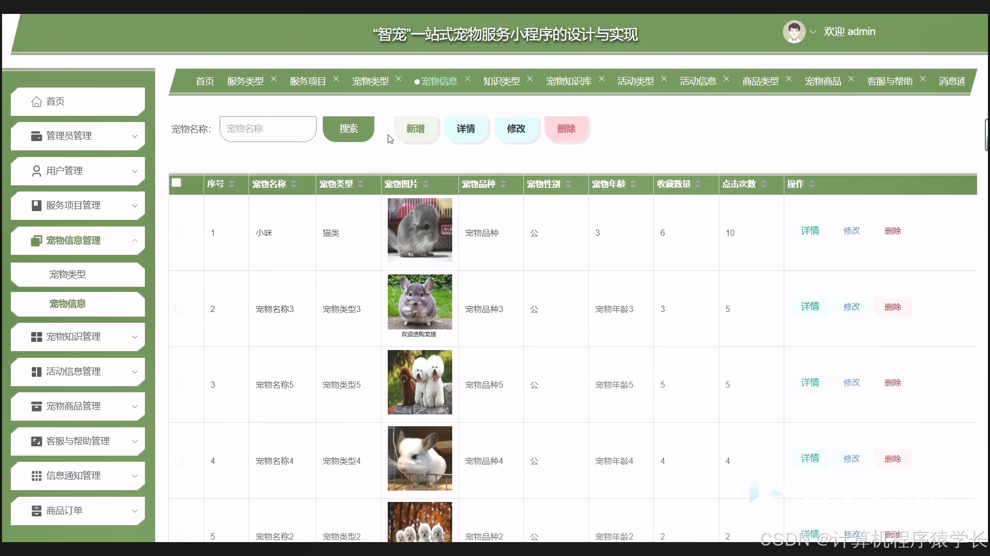The image size is (990, 556).
Task: Toggle the select-all header checkbox
Action: [176, 183]
